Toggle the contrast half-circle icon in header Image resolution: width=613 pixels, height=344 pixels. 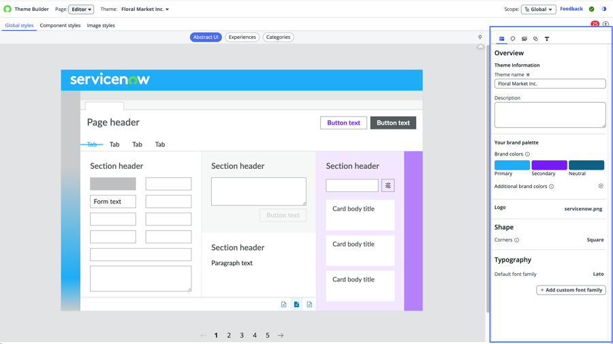click(x=604, y=9)
